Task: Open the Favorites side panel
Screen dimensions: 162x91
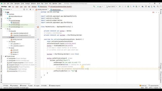Action: click(1, 69)
